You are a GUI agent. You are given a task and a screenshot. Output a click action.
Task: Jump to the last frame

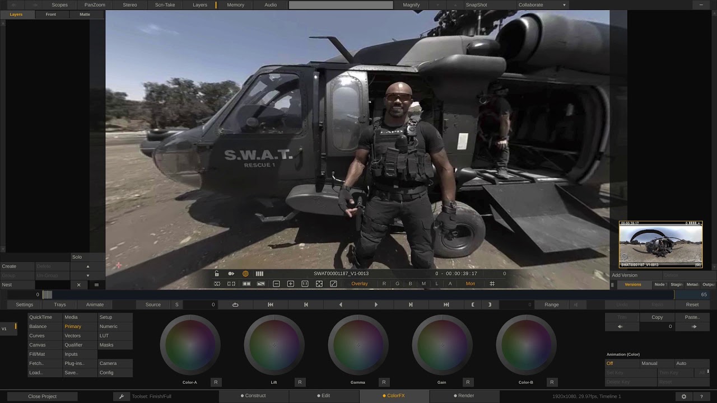tap(446, 304)
